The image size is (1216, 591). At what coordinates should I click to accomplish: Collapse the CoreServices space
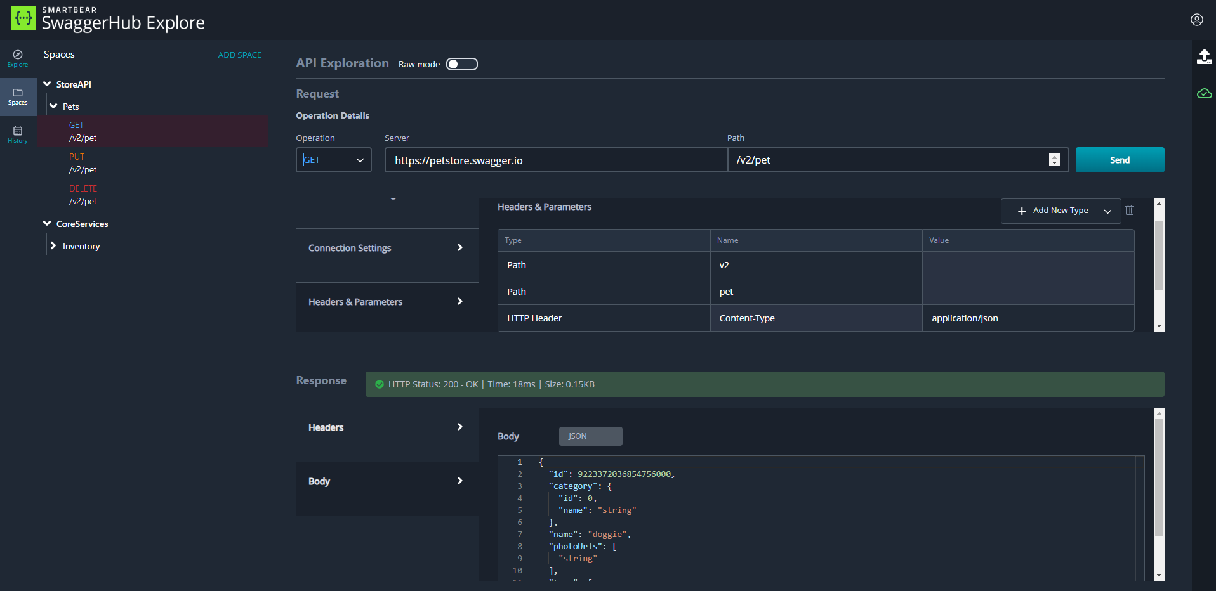(x=47, y=223)
